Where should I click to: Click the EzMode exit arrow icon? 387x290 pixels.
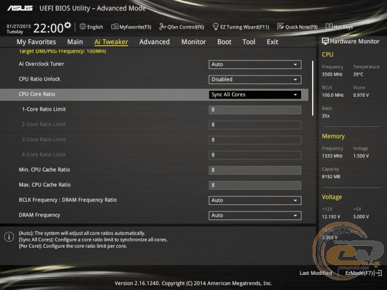(x=378, y=273)
